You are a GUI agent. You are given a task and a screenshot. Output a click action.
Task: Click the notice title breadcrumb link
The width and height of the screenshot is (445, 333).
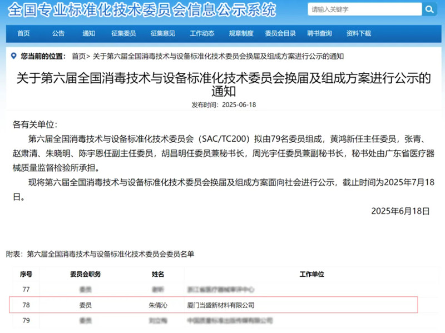218,56
